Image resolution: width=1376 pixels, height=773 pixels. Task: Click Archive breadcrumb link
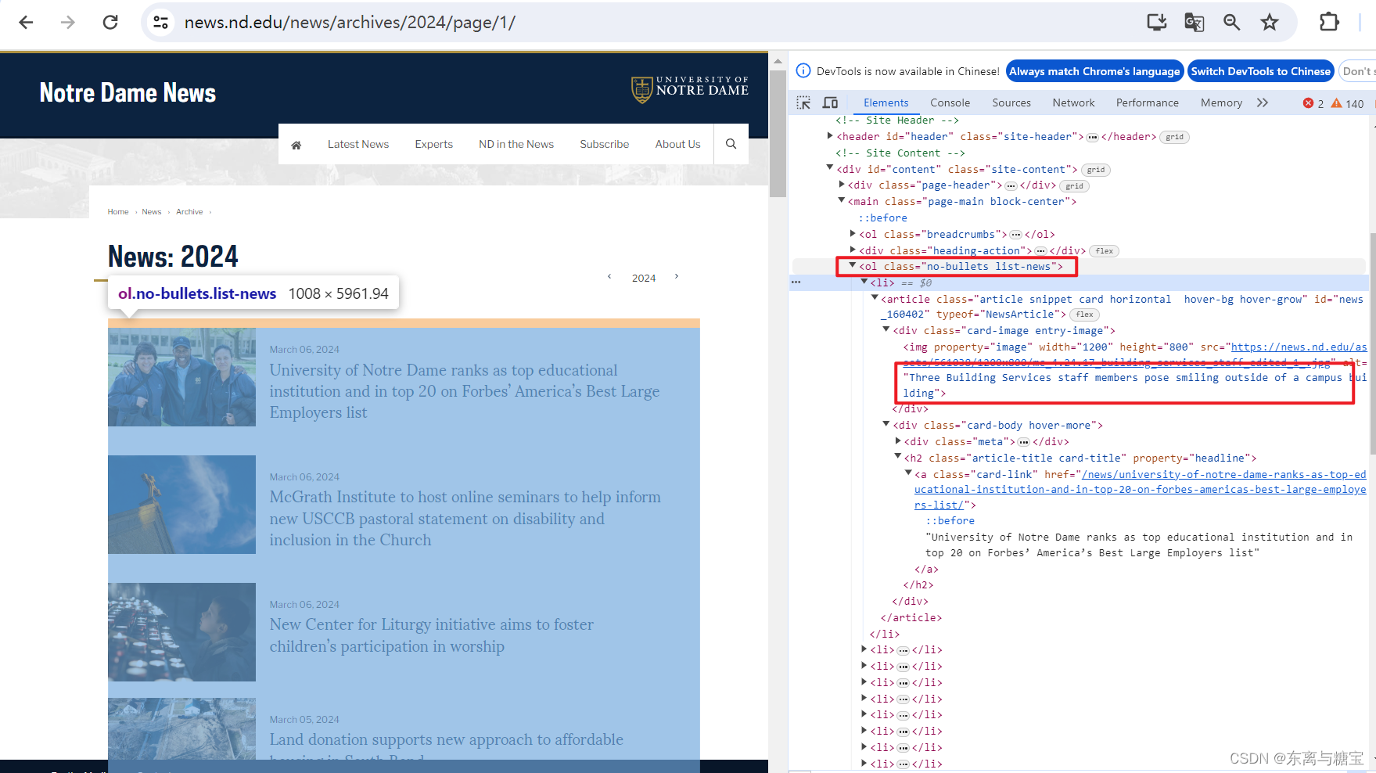189,212
